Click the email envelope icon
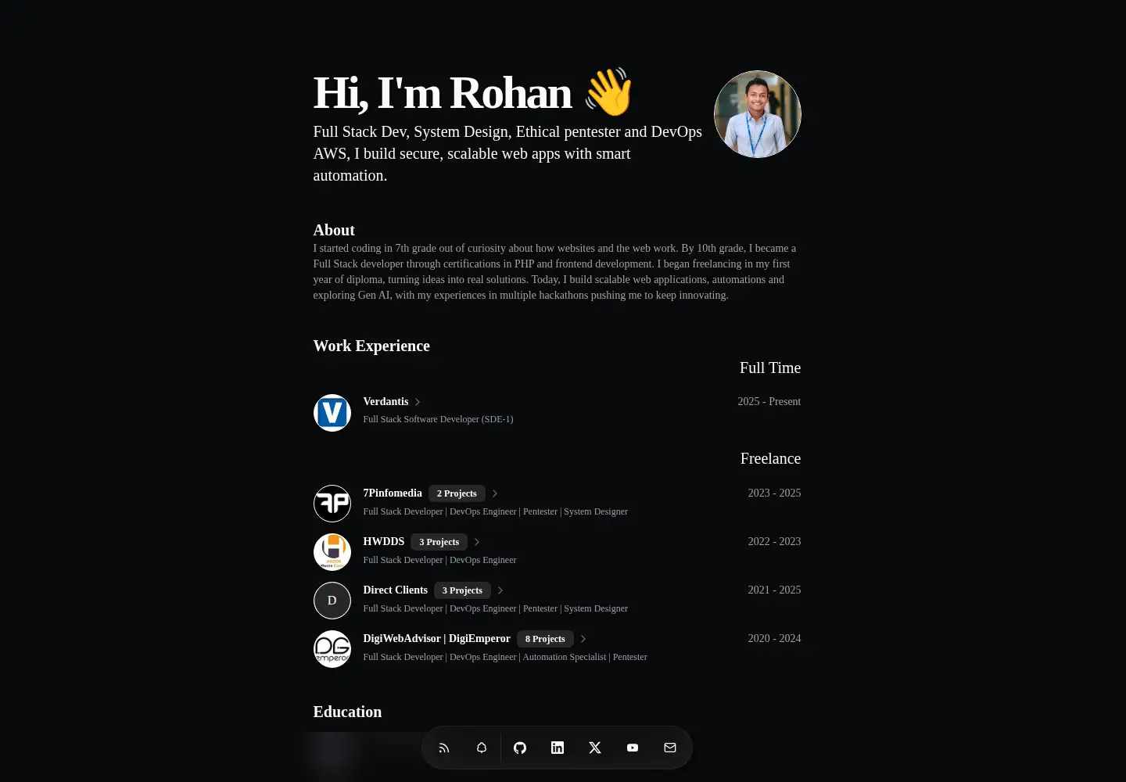 [x=670, y=748]
